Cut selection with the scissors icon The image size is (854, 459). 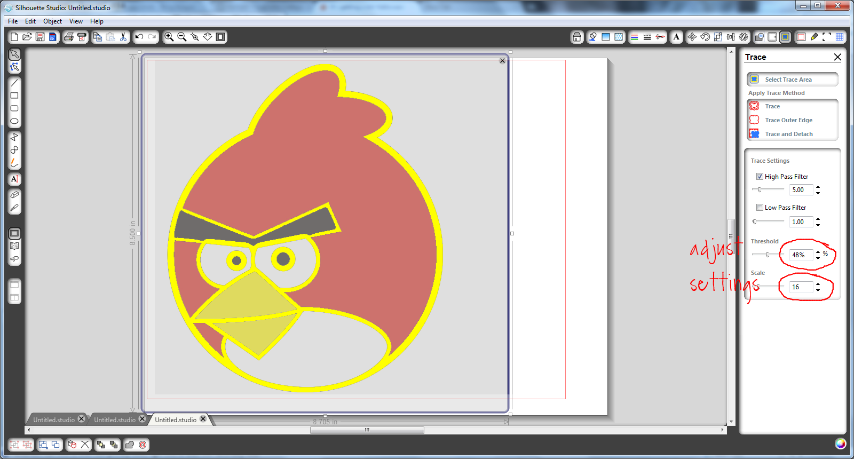pyautogui.click(x=123, y=37)
